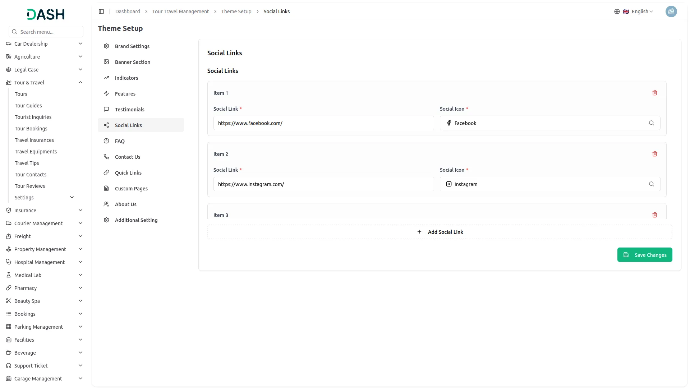
Task: Click the Brand Settings gear icon
Action: [106, 46]
